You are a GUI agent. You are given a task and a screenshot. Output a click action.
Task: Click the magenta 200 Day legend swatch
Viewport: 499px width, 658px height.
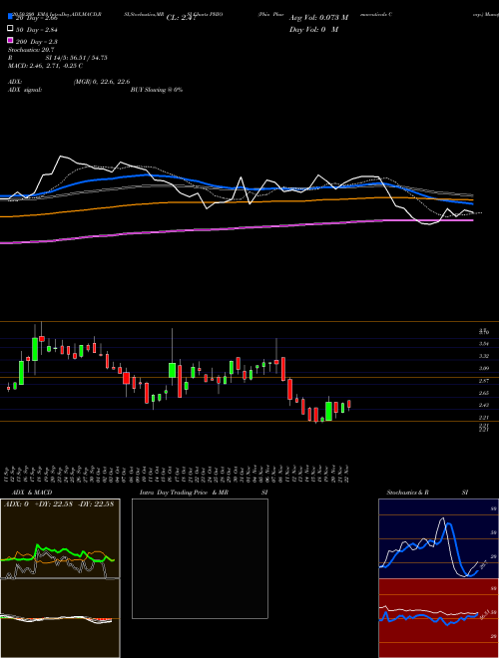click(x=11, y=40)
